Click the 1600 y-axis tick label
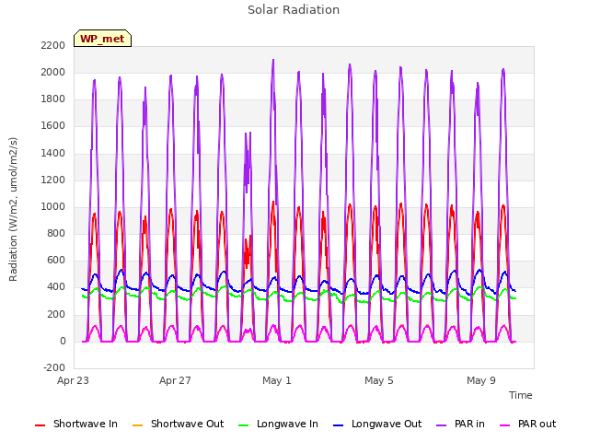 pos(53,126)
